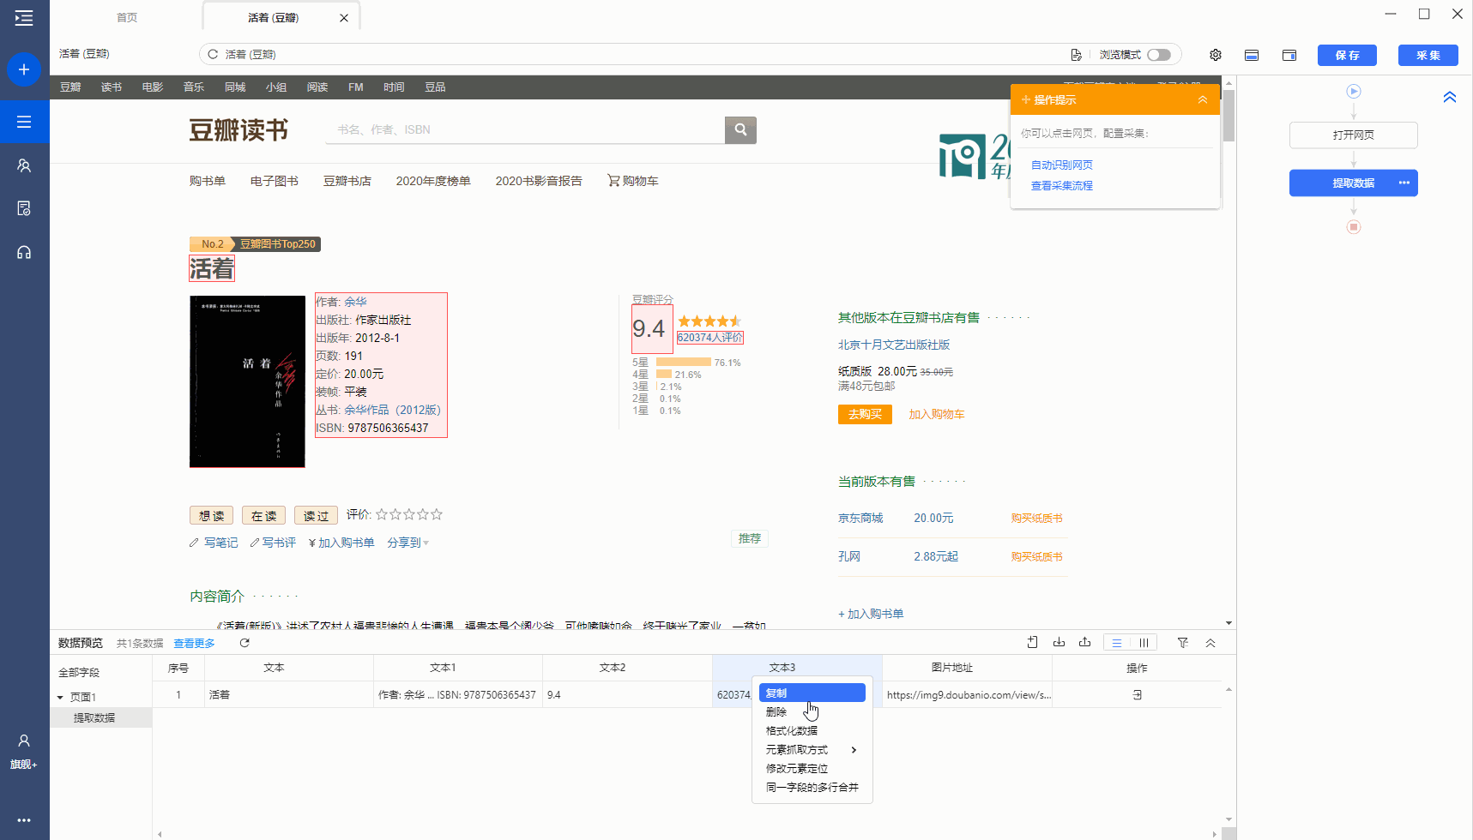Open the team collaboration icon in sidebar

(24, 165)
